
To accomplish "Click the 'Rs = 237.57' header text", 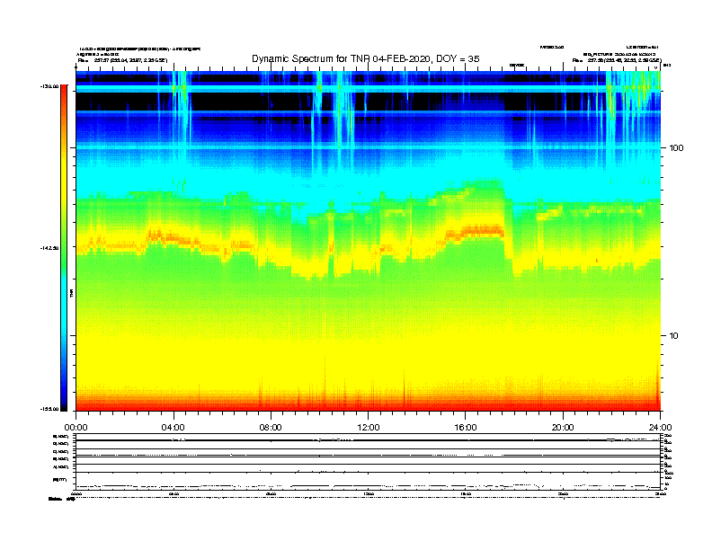I will (x=122, y=60).
